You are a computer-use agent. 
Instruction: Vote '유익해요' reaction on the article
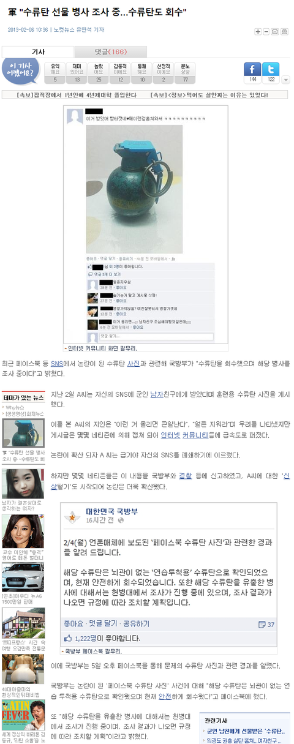tap(55, 73)
